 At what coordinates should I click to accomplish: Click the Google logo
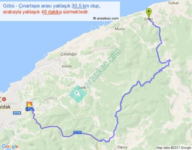10,146
